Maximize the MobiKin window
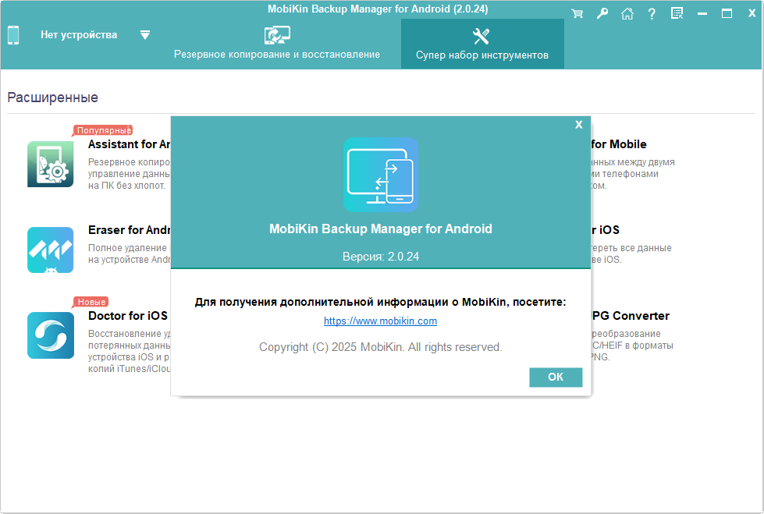 coord(727,13)
